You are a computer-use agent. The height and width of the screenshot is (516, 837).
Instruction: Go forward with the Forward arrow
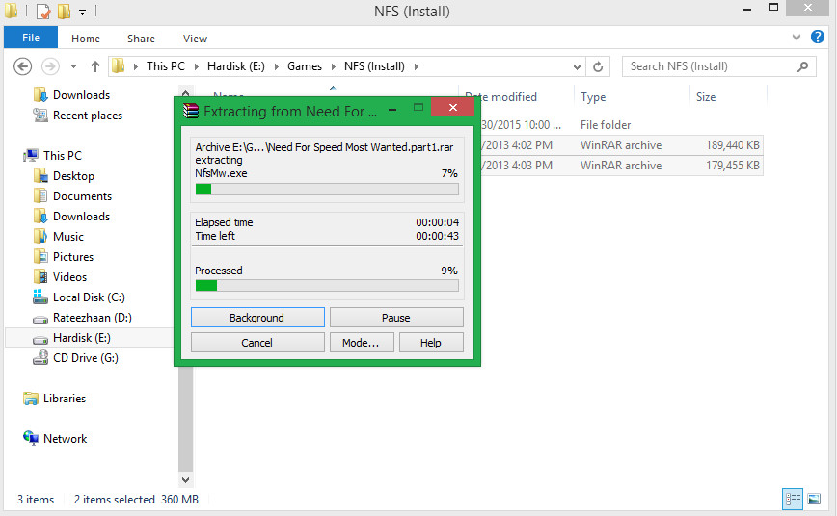(x=50, y=66)
